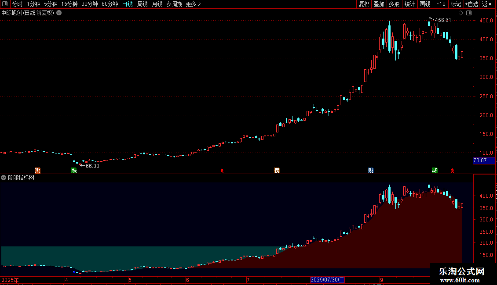Image resolution: width=497 pixels, height=285 pixels.
Task: Select the 1分钟 period
Action: pyautogui.click(x=33, y=4)
